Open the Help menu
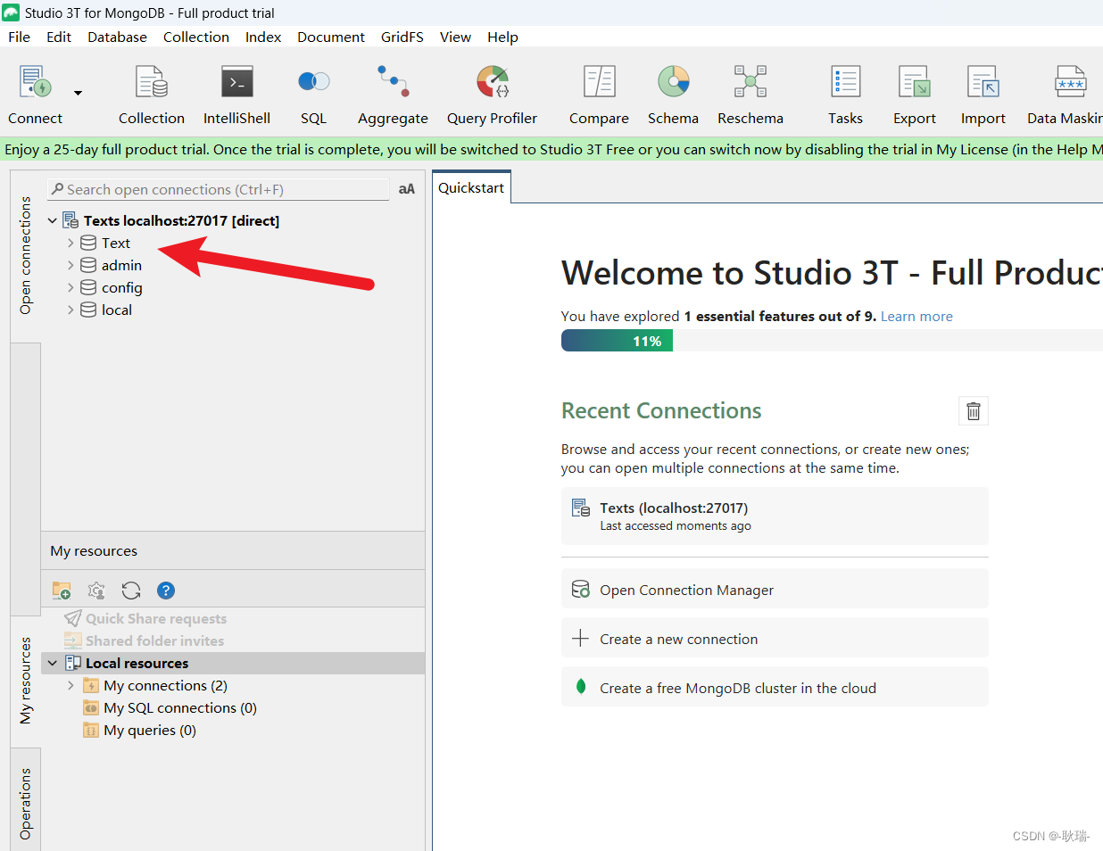 coord(502,37)
